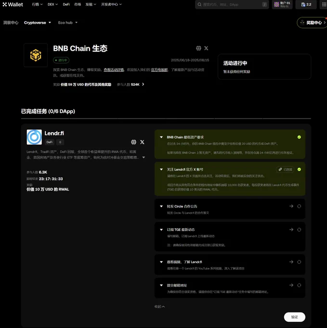Refresh the 观看视频 task status
The height and width of the screenshot is (328, 327).
tap(299, 262)
